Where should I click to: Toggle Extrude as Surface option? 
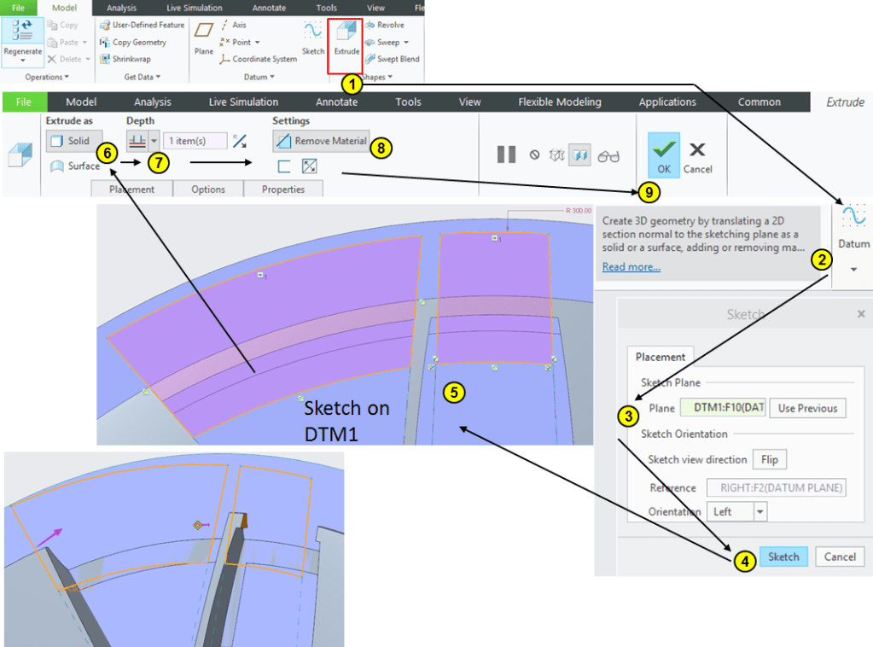75,166
